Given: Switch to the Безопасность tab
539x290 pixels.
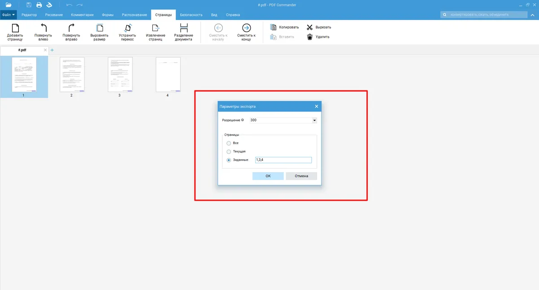Looking at the screenshot, I should coord(191,15).
